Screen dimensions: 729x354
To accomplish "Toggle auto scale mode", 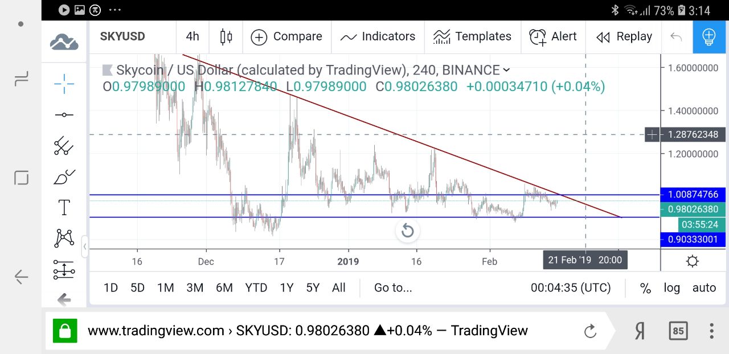I will click(704, 288).
